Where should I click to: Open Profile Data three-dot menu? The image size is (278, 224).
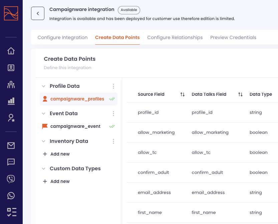(x=113, y=86)
